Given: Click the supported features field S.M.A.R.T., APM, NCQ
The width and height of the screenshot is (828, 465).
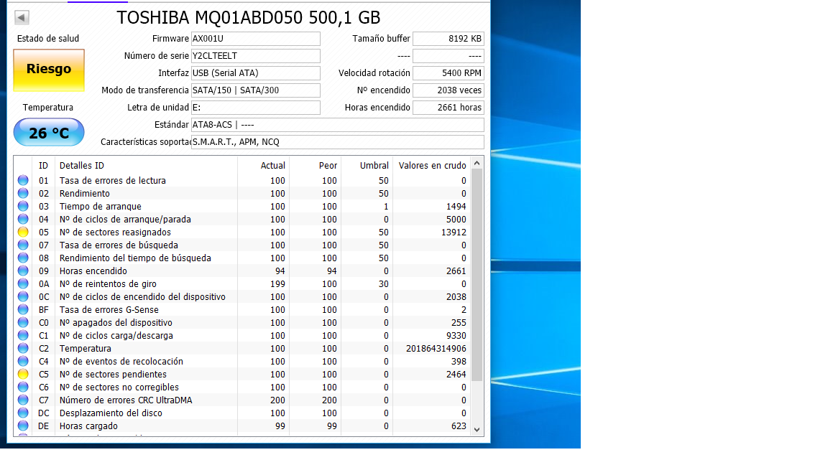Looking at the screenshot, I should pos(337,142).
